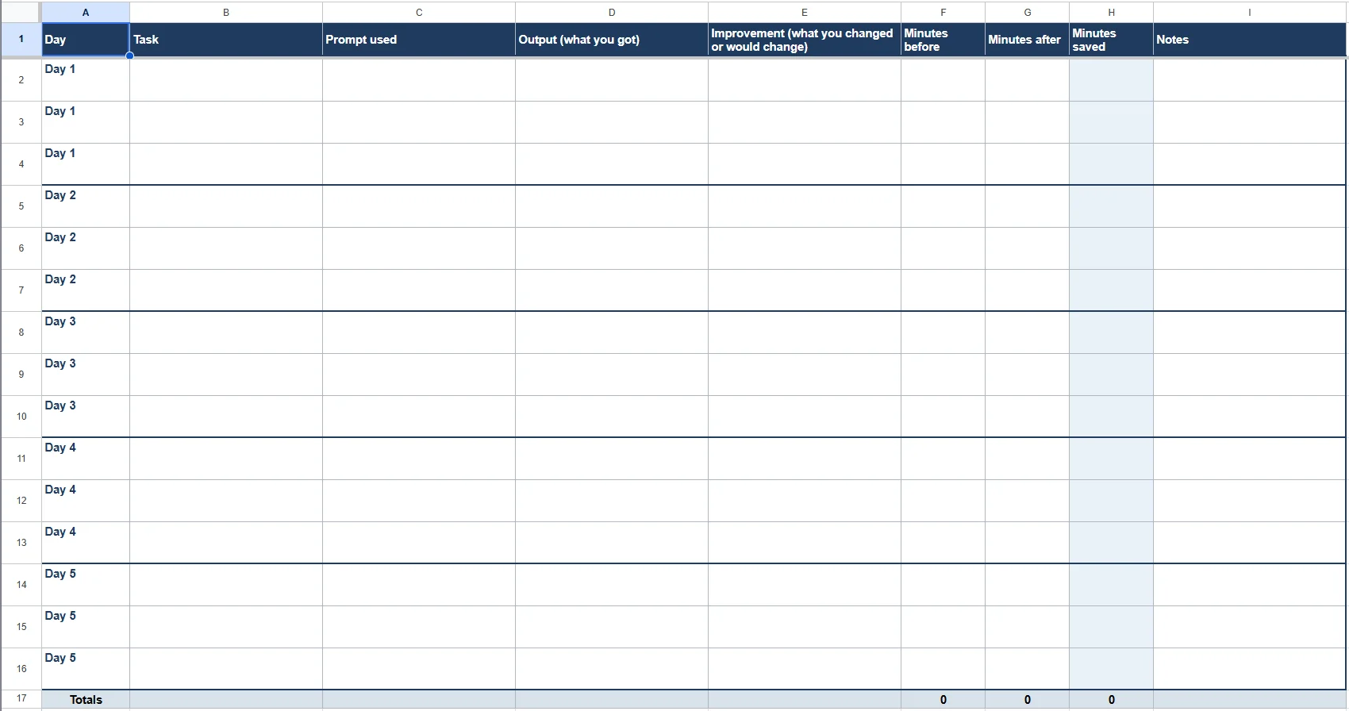Select the row 1 header number
Image resolution: width=1349 pixels, height=711 pixels.
[21, 39]
